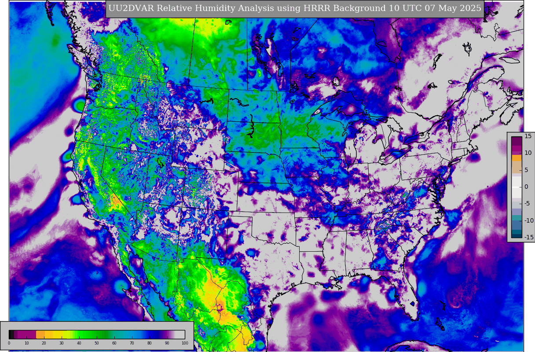The image size is (535, 352).
Task: Select the '10' tick on bottom humidity colorbar
Action: coord(26,343)
